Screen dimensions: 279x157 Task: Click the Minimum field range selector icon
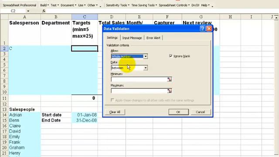tap(169, 79)
